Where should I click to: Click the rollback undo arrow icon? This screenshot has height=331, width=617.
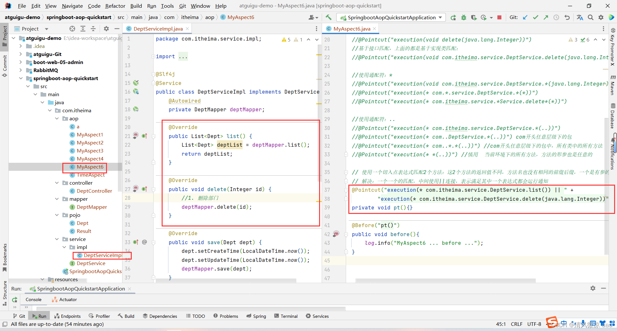click(567, 17)
